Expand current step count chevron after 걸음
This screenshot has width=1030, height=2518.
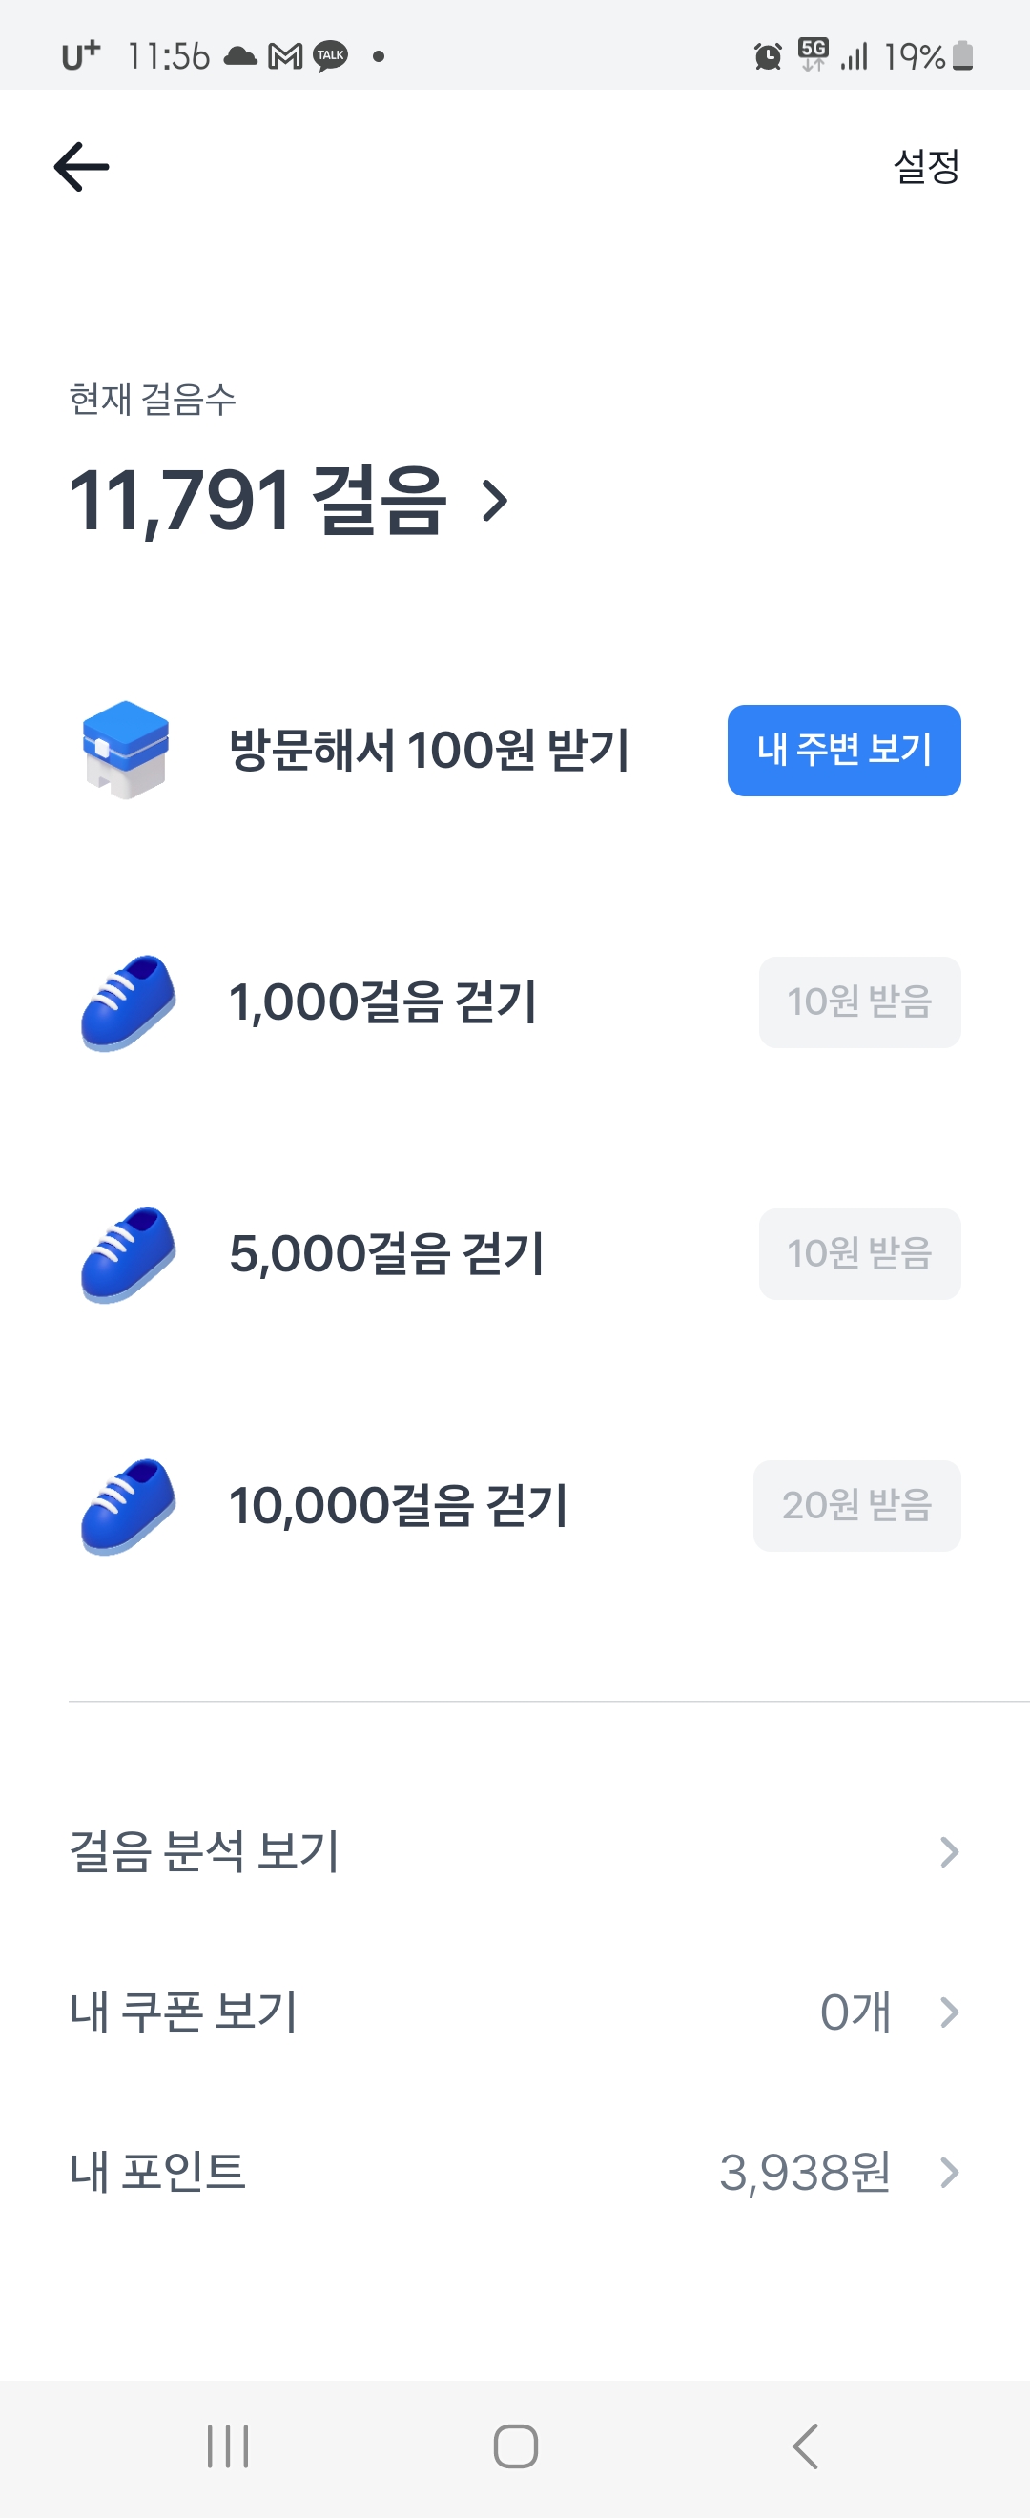(x=496, y=502)
